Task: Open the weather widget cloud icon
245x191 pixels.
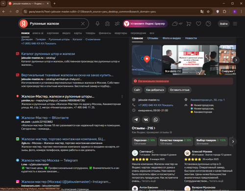Action: [x=175, y=24]
